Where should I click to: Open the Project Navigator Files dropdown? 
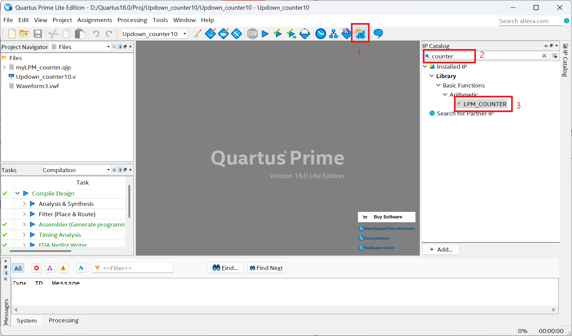coord(80,47)
